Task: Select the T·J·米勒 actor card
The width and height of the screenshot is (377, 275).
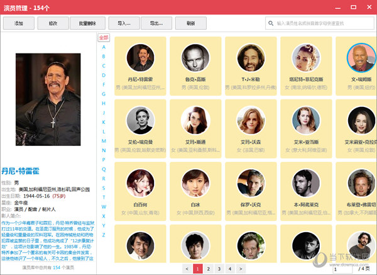Action: [x=251, y=66]
